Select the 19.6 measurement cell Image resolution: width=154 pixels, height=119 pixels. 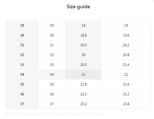tap(126, 35)
